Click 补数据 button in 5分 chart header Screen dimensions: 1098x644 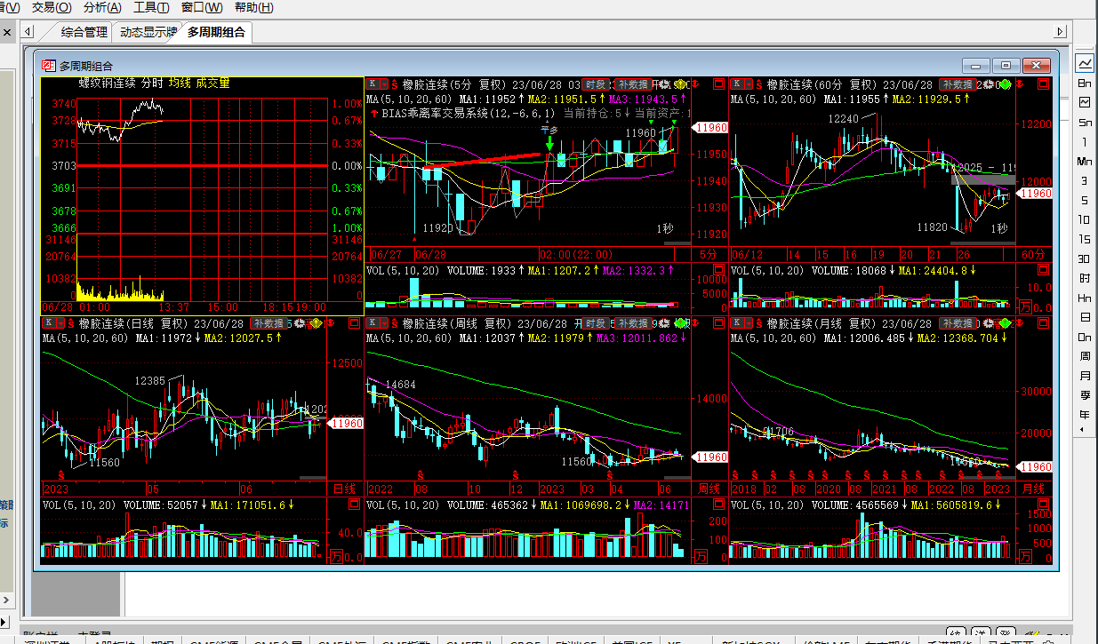(x=633, y=84)
